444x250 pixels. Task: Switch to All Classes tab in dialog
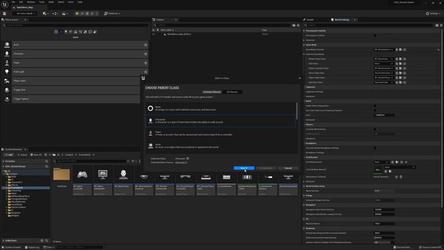232,92
